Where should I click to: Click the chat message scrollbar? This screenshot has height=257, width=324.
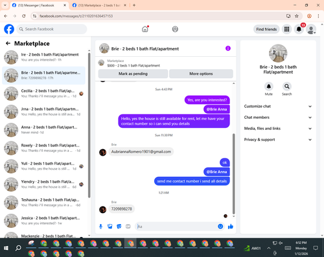233,174
